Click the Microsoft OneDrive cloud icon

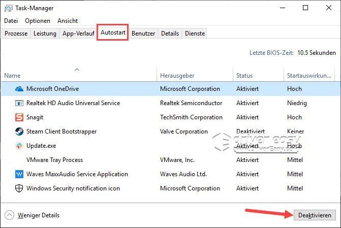(19, 89)
